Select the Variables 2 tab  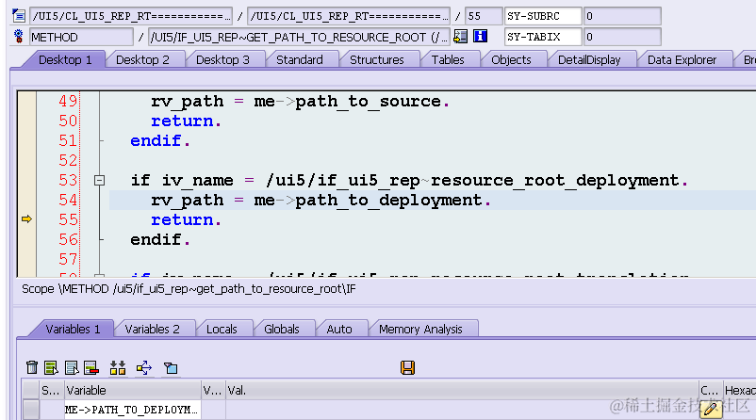(152, 329)
